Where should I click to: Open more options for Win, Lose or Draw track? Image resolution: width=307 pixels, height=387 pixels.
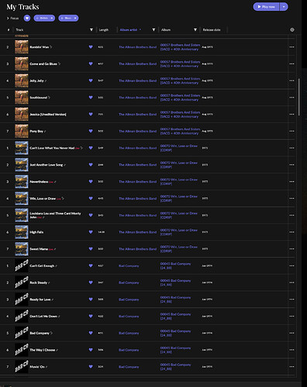click(291, 198)
